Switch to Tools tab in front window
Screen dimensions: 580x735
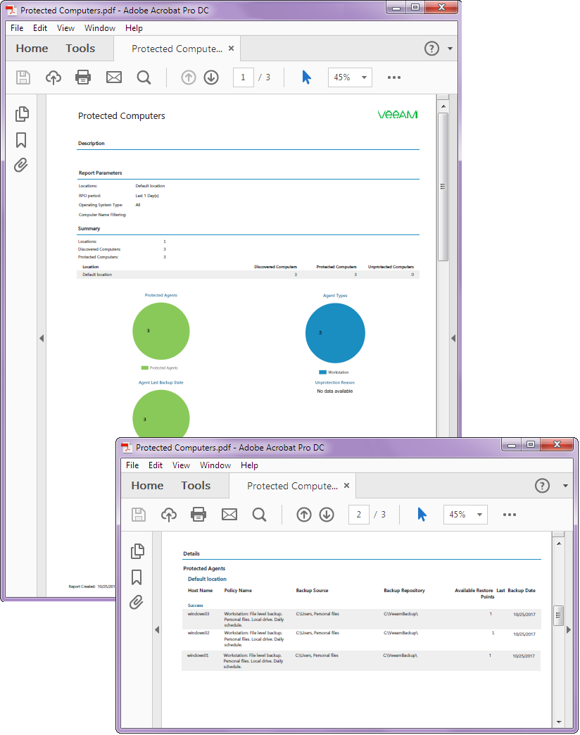pos(196,486)
